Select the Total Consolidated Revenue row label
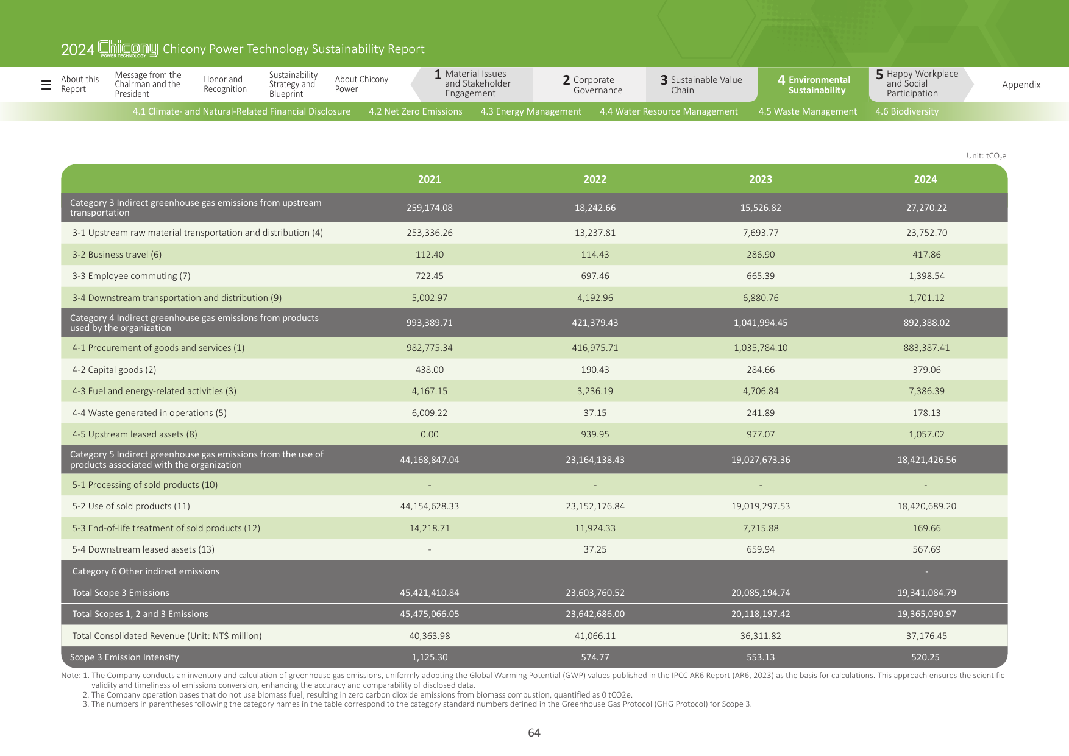Viewport: 1069px width, 756px height. (x=167, y=636)
